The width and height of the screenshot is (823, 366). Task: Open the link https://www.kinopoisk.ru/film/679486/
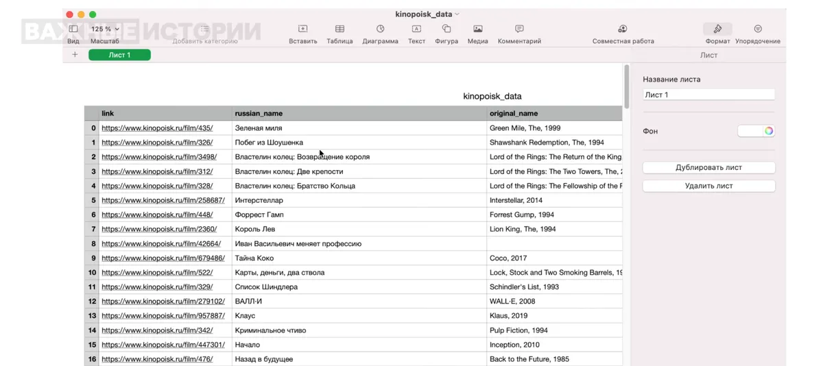coord(163,258)
